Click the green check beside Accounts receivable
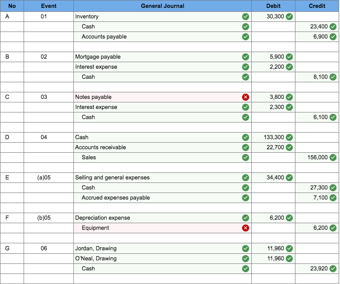Viewport: 340px width, 284px height. (x=246, y=147)
